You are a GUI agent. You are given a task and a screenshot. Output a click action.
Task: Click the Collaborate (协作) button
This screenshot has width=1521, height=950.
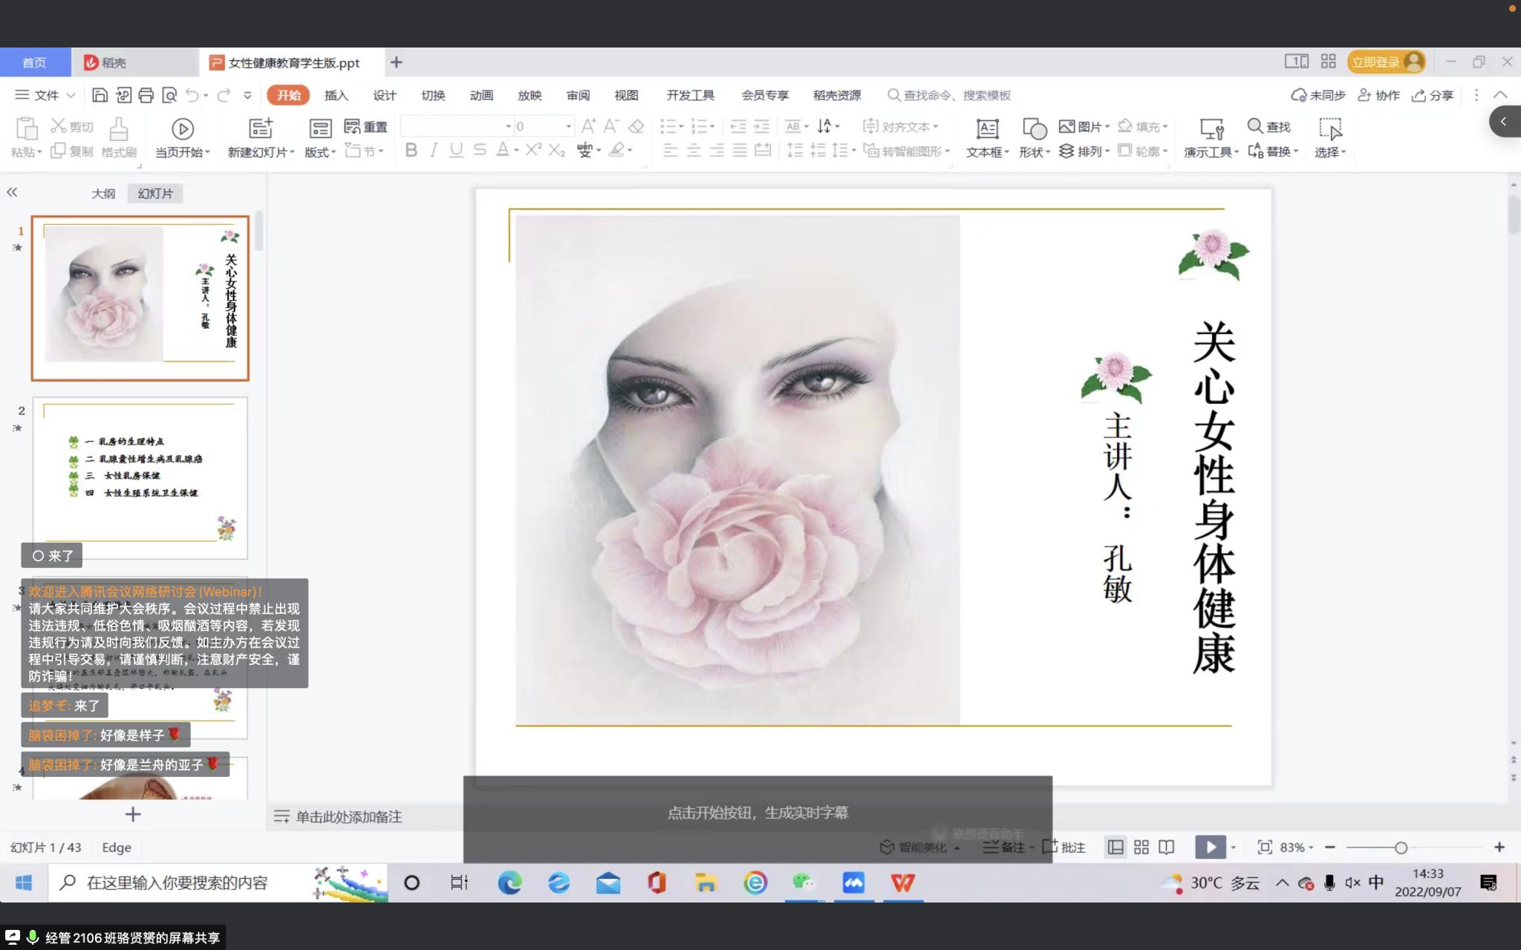[x=1378, y=95]
